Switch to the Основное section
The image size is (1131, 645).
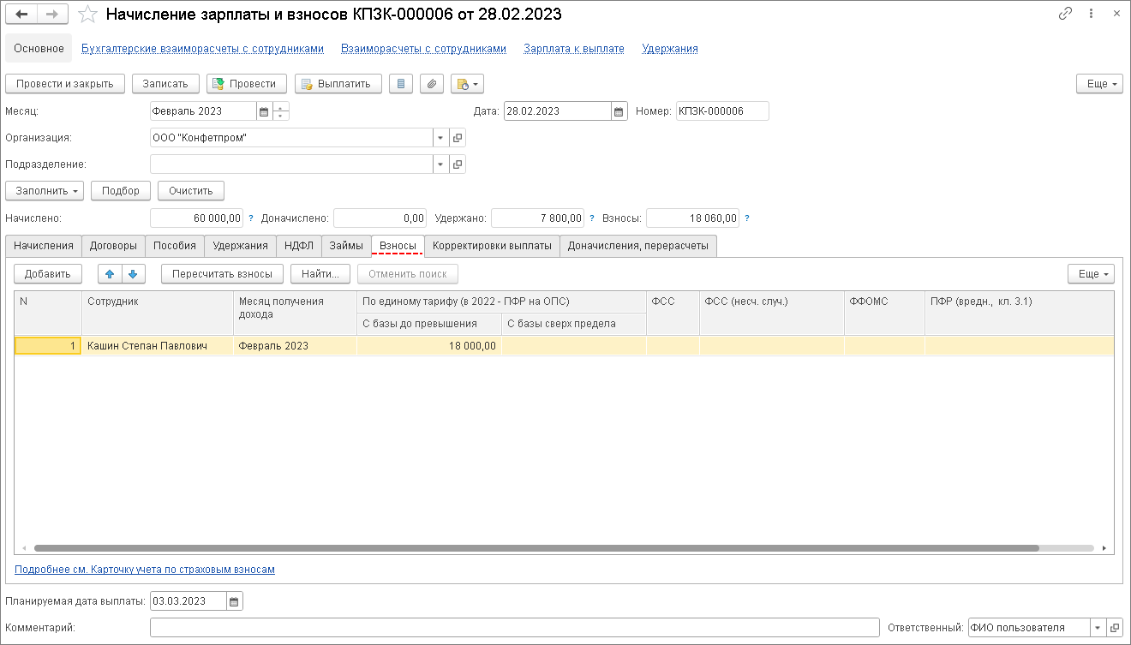[x=39, y=49]
